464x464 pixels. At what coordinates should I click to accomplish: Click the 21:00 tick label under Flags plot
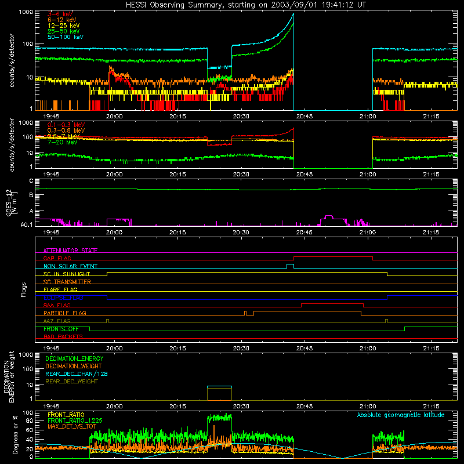pyautogui.click(x=368, y=349)
